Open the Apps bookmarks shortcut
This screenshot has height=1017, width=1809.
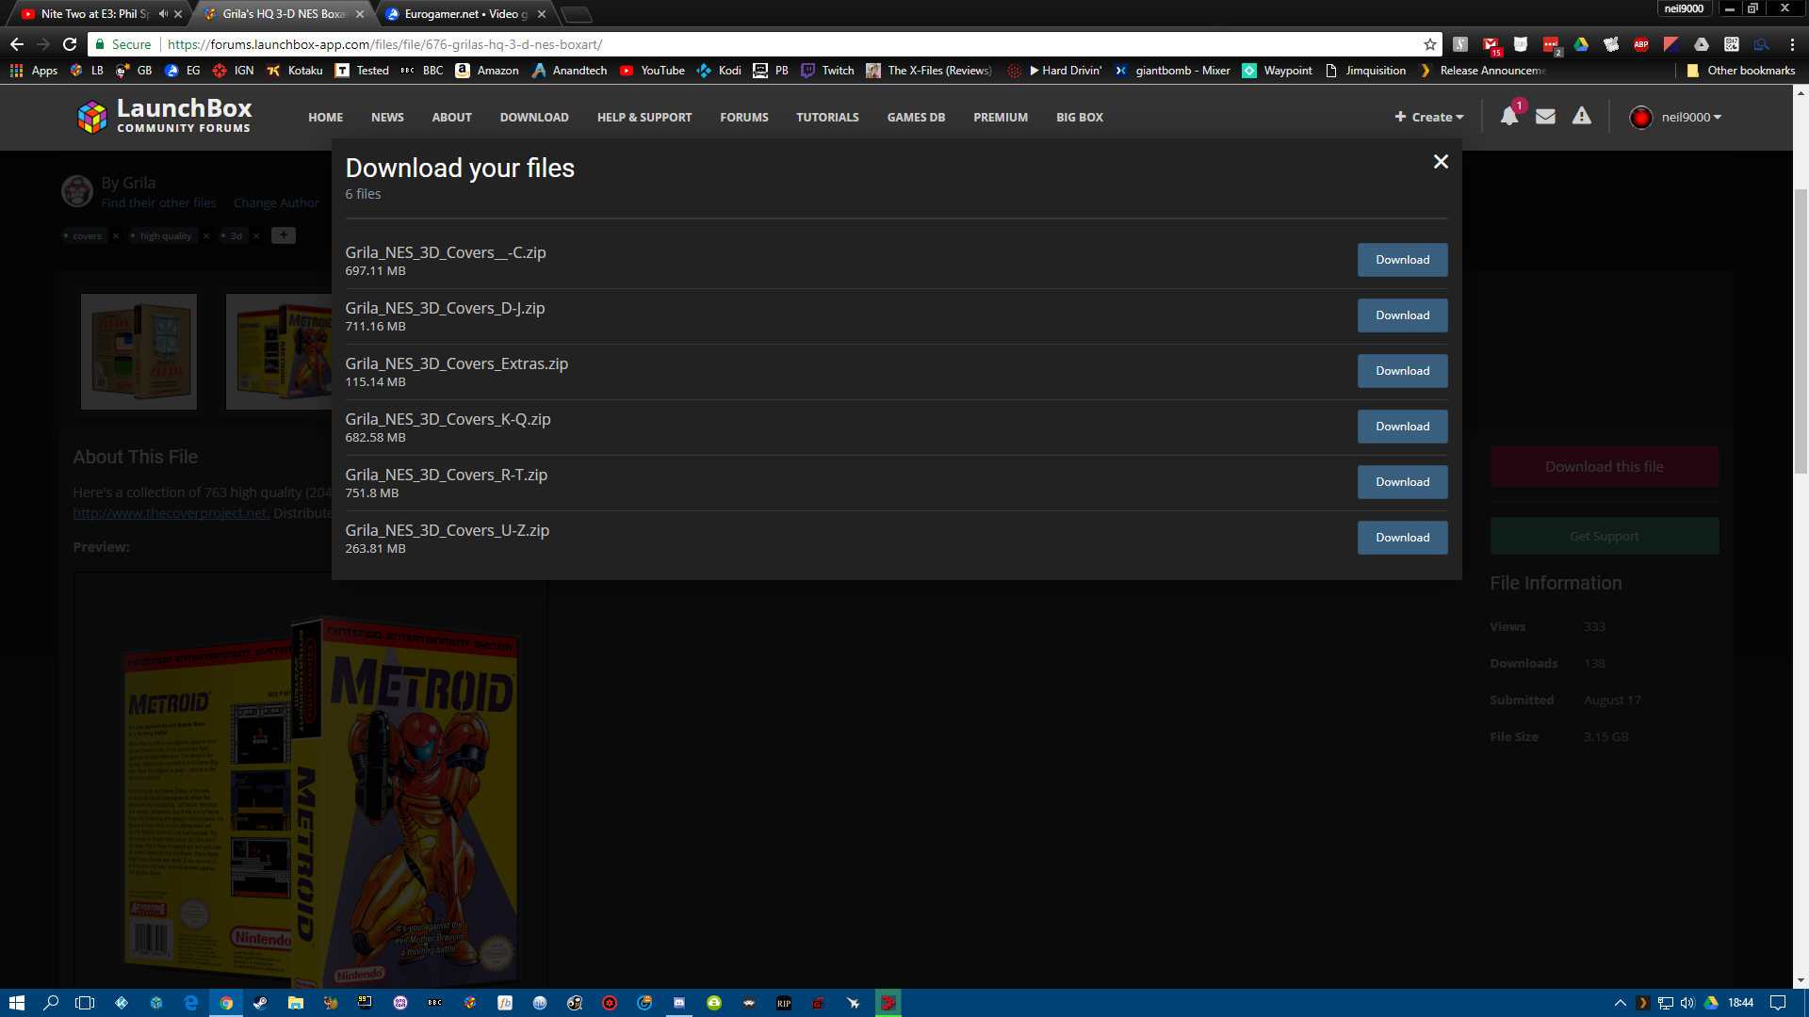tap(34, 71)
